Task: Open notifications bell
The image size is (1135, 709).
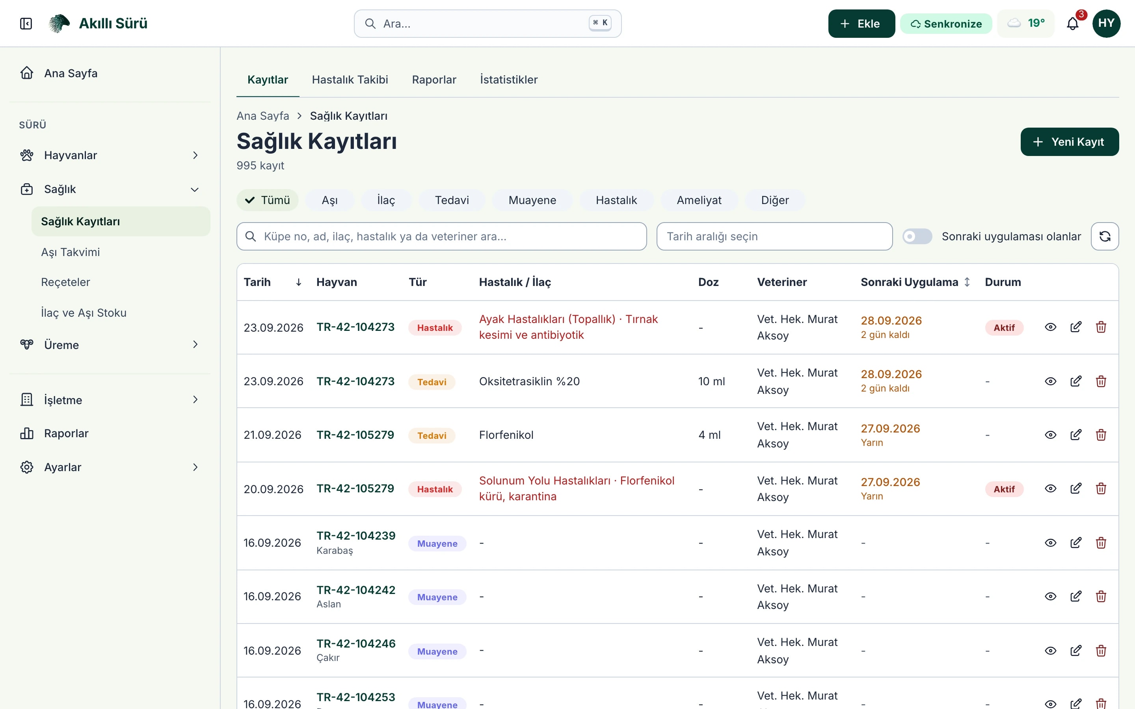Action: (x=1073, y=24)
